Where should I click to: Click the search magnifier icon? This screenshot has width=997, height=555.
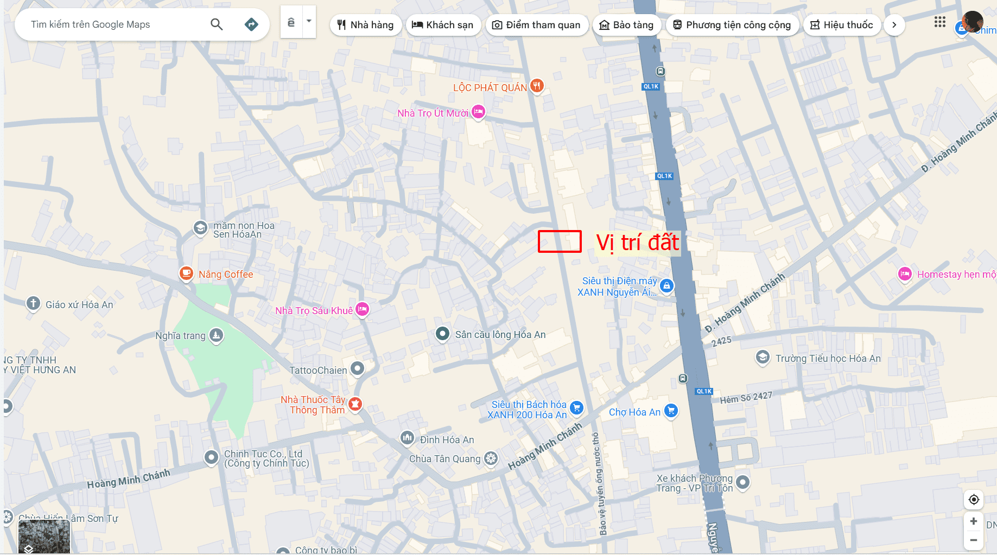coord(217,24)
